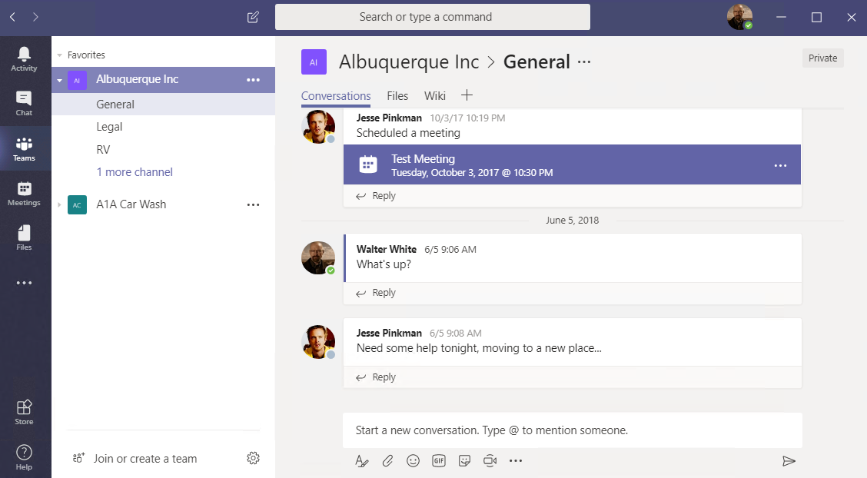Reply to Walter White's message
Image resolution: width=867 pixels, height=478 pixels.
(376, 293)
